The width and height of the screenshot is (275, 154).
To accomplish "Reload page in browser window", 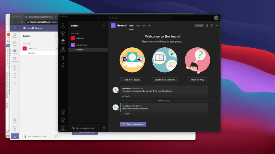I will click(x=22, y=22).
